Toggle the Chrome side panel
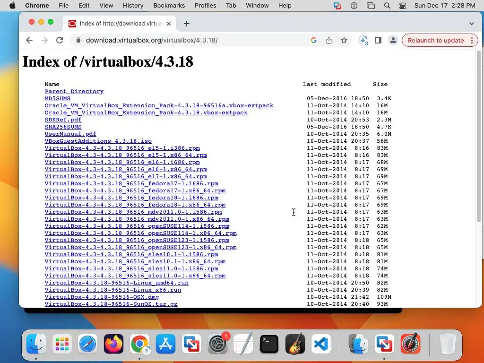Screen dimensions: 484x363 point(378,41)
